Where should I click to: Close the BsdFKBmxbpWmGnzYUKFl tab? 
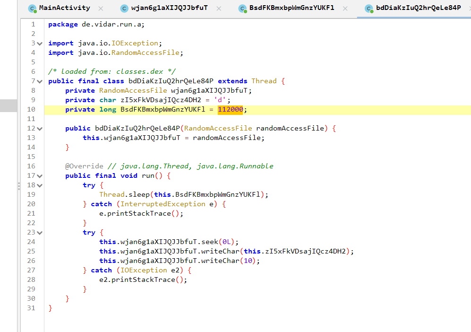[x=345, y=9]
